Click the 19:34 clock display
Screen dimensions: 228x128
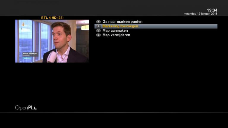(x=212, y=10)
